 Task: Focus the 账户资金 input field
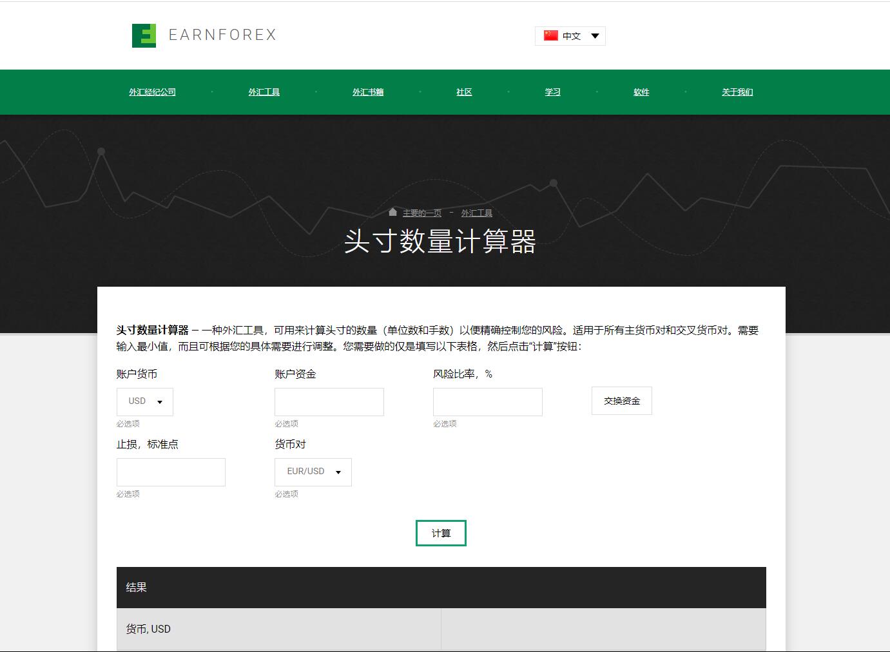(329, 402)
